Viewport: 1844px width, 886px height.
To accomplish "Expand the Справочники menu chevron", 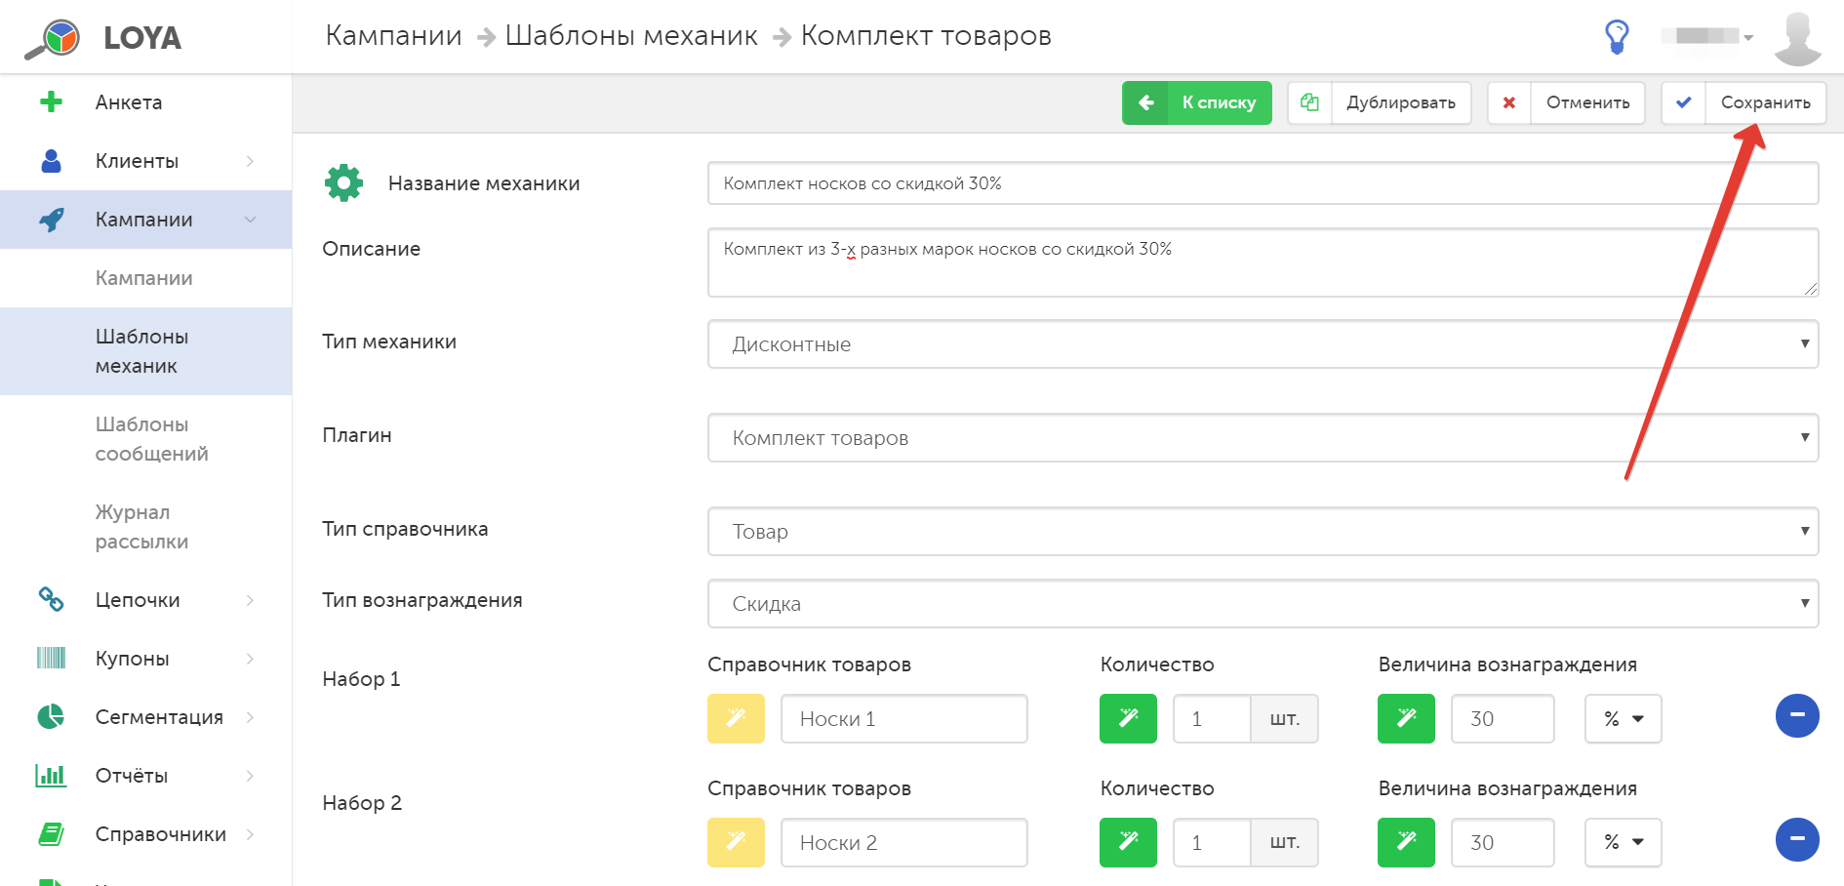I will click(x=251, y=834).
